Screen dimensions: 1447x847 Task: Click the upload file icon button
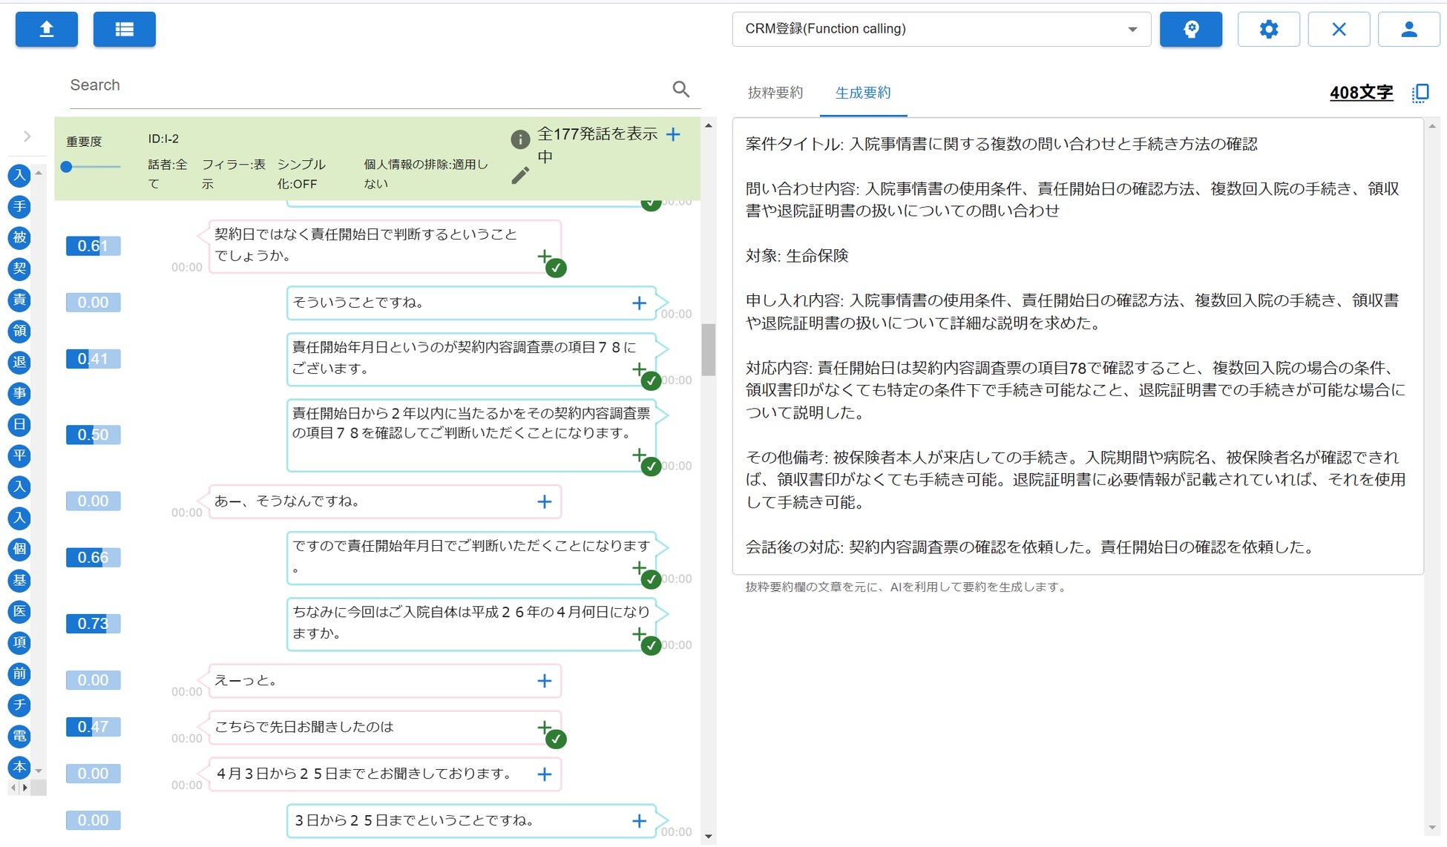[x=46, y=30]
